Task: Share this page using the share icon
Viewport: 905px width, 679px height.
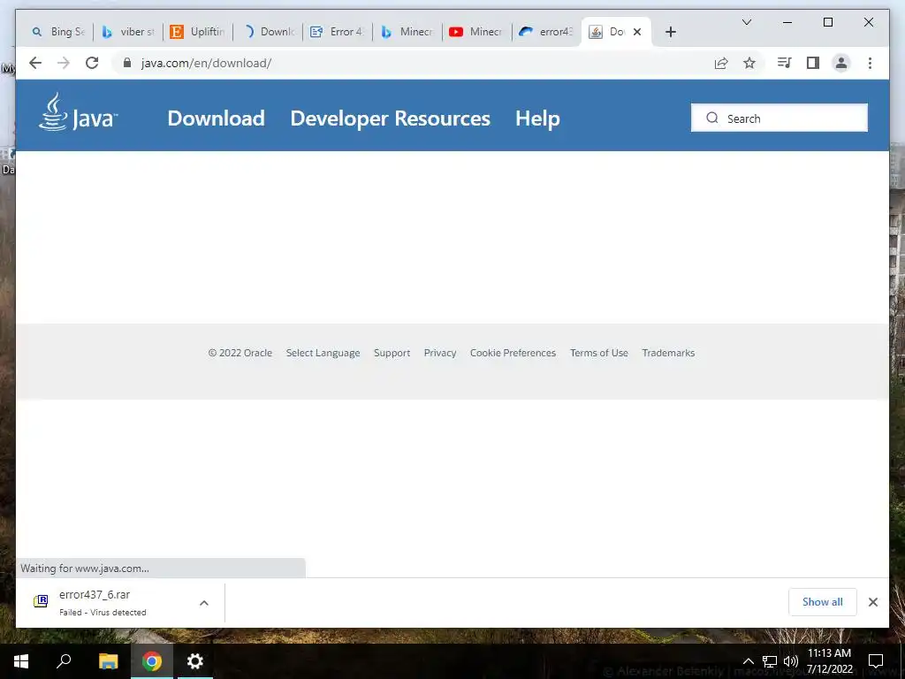Action: tap(721, 63)
